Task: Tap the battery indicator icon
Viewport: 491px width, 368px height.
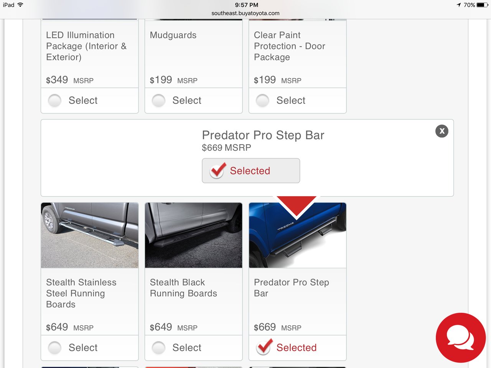Action: point(483,5)
